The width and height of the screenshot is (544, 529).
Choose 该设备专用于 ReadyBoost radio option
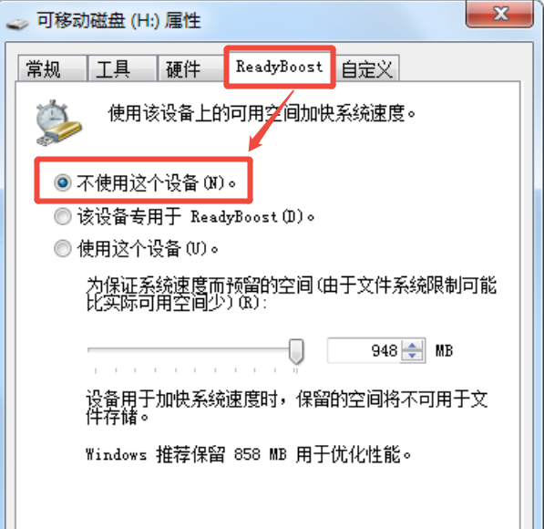pyautogui.click(x=63, y=216)
